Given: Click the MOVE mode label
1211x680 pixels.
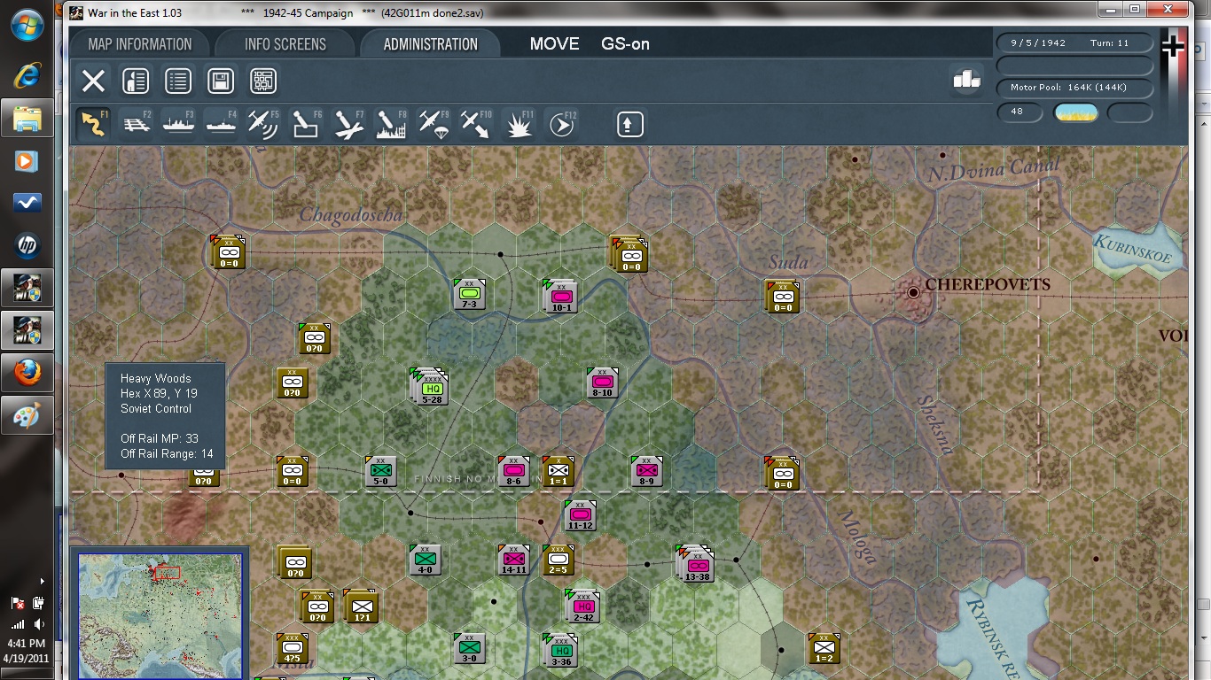Looking at the screenshot, I should click(x=554, y=44).
